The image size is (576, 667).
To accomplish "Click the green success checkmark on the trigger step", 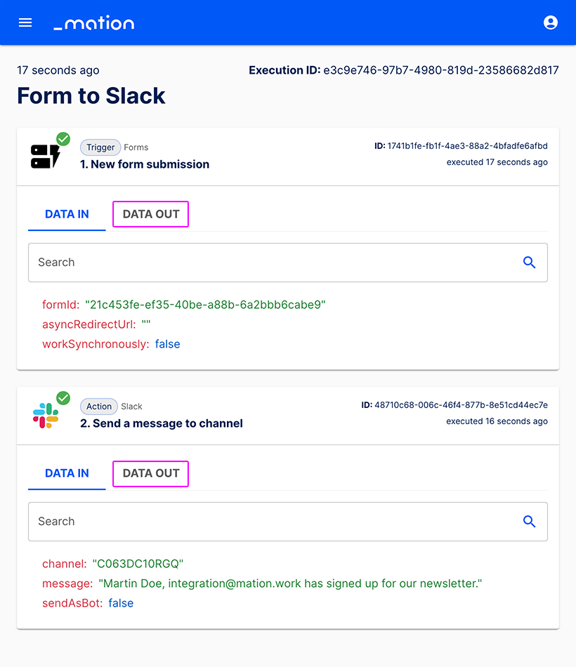I will [x=63, y=140].
